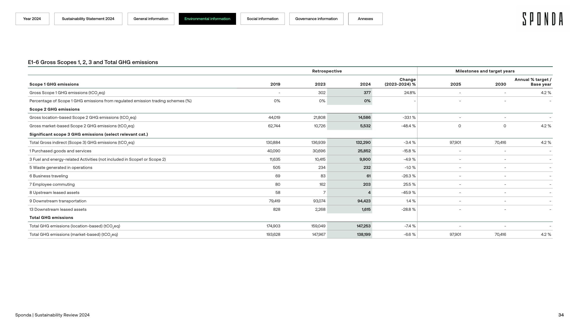Switch to the Annexes tab
Image resolution: width=581 pixels, height=327 pixels.
365,19
